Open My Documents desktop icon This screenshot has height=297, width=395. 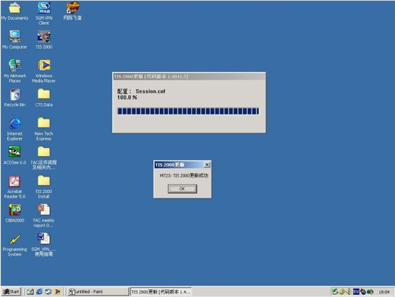click(14, 12)
